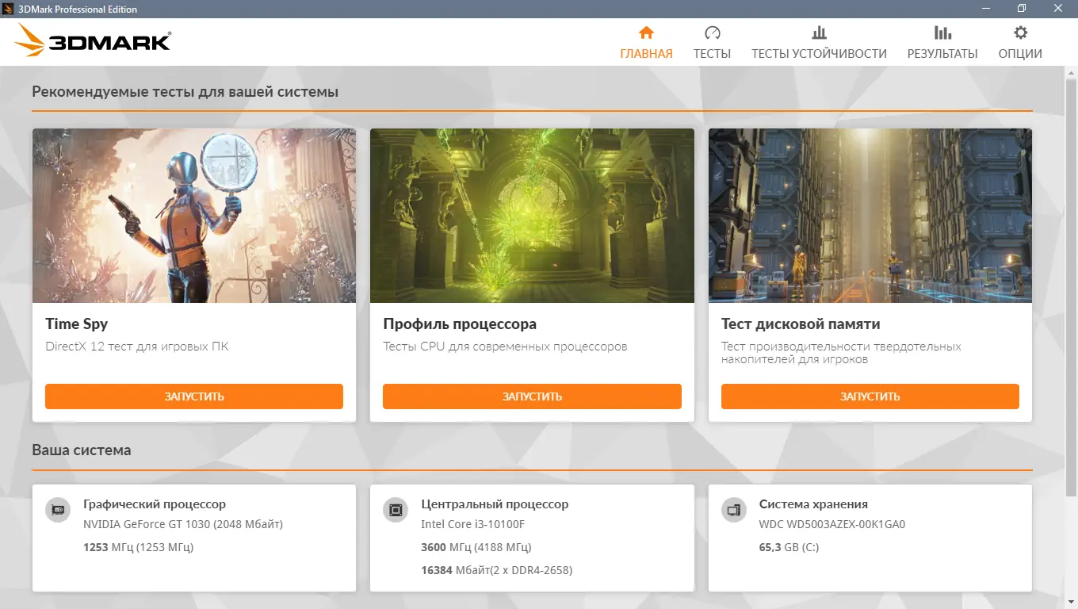
Task: Open the ОПЦИИ tab
Action: pyautogui.click(x=1020, y=43)
